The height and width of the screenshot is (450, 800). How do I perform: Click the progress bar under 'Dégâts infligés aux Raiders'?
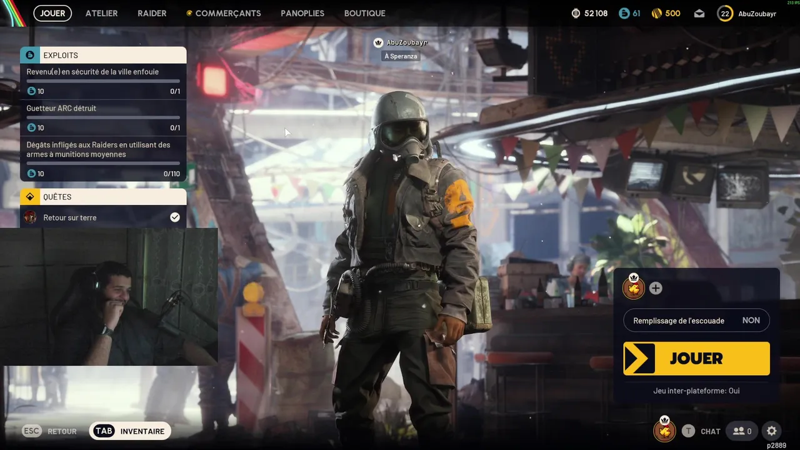click(103, 163)
